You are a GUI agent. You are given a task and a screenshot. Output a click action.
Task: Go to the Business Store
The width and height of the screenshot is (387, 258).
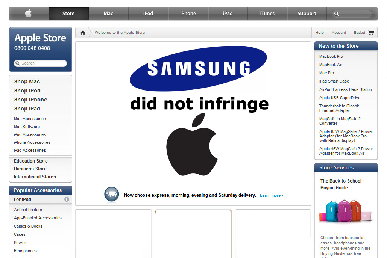[x=30, y=169]
